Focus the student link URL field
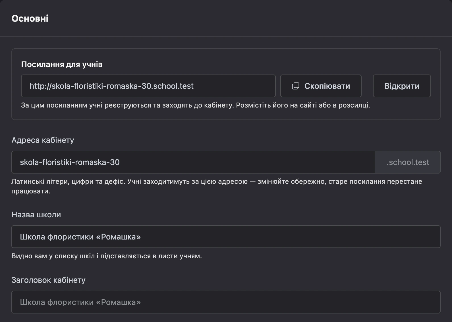The image size is (452, 322). tap(148, 86)
